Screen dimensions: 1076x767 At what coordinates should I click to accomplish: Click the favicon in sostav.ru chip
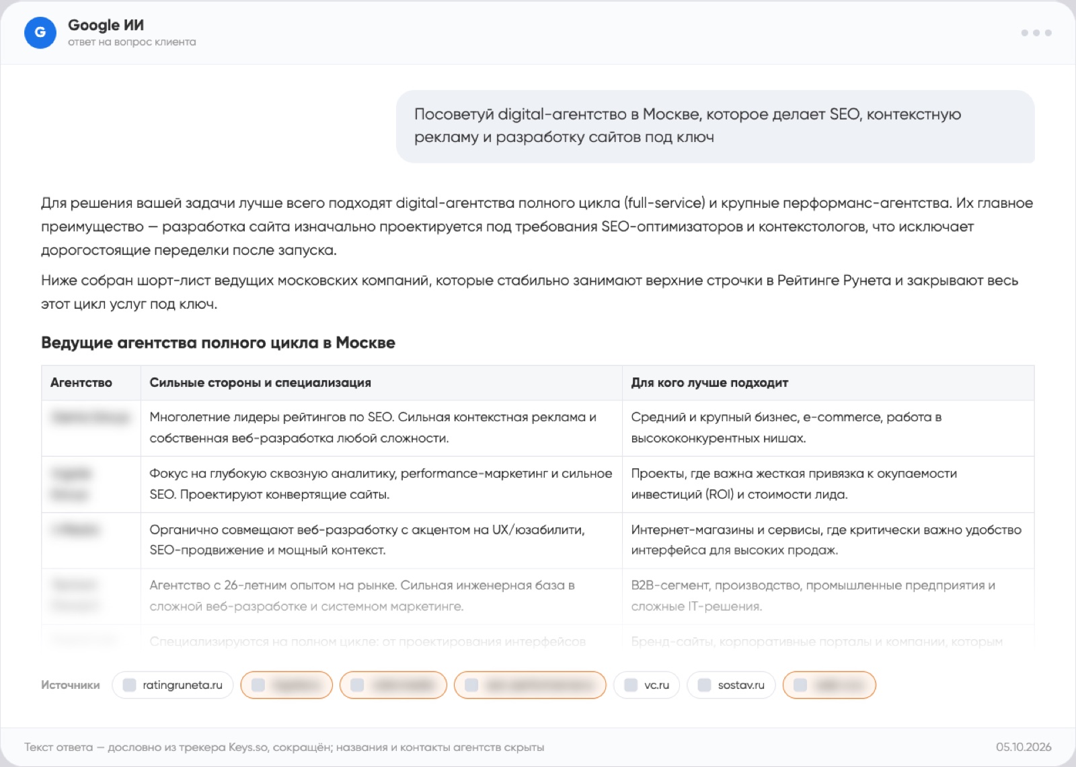(704, 685)
